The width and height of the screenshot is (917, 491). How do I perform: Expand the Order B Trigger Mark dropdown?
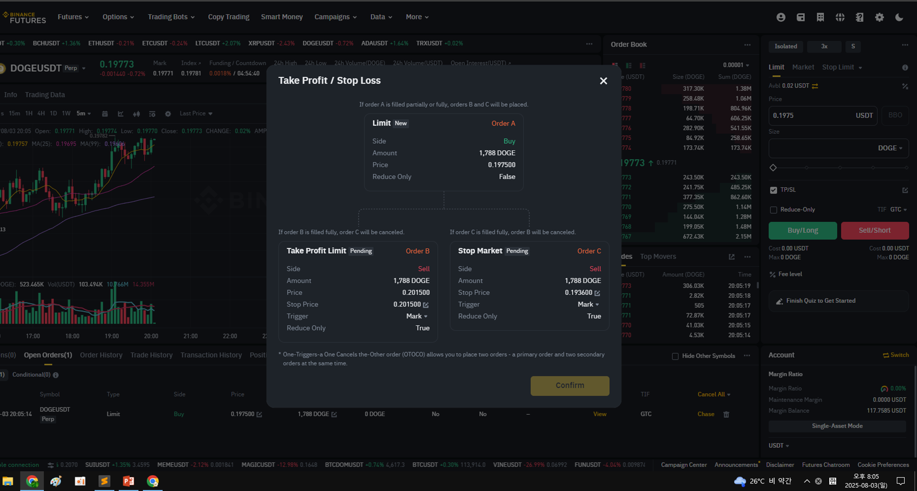pos(417,316)
